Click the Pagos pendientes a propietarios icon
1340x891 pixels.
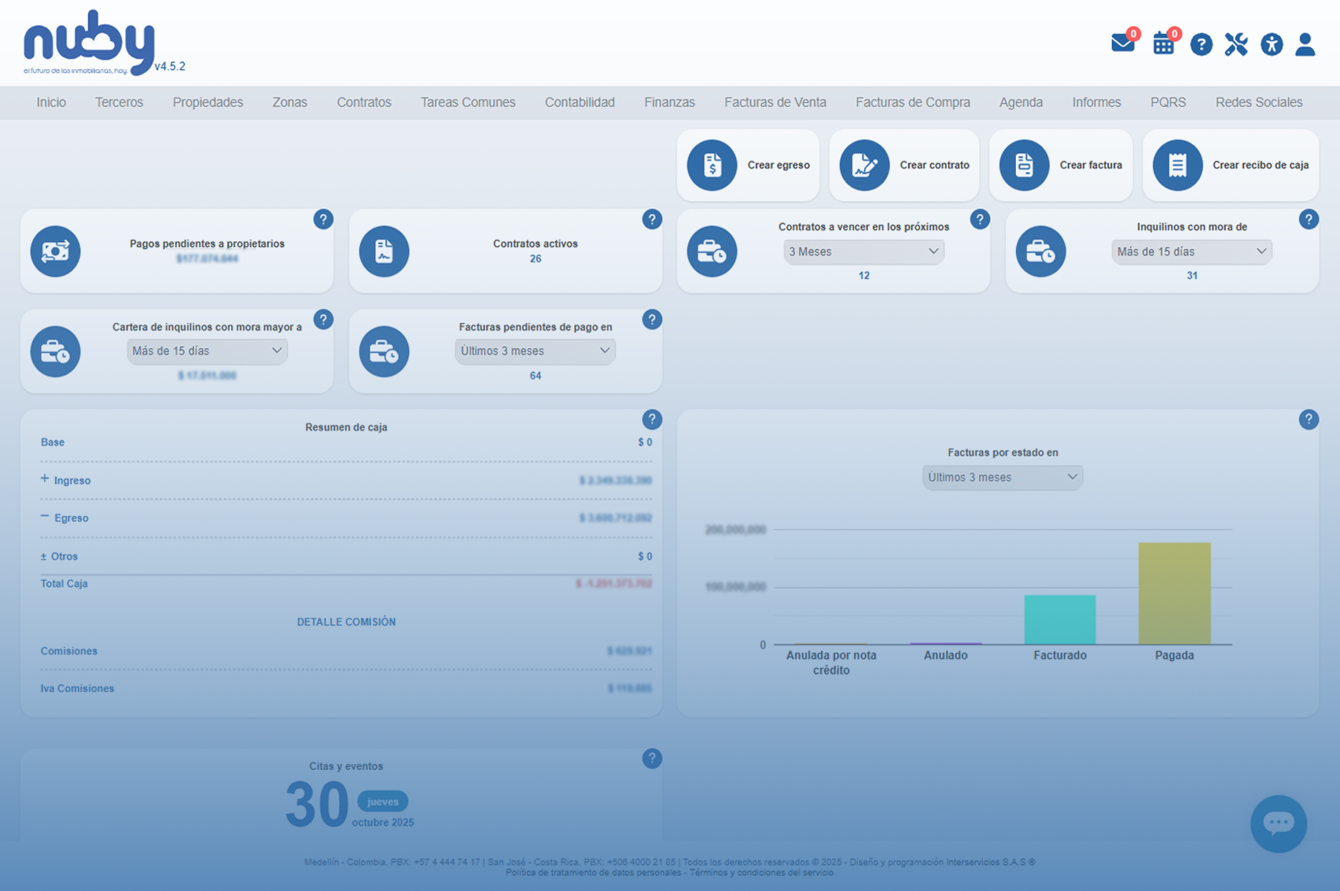click(55, 251)
